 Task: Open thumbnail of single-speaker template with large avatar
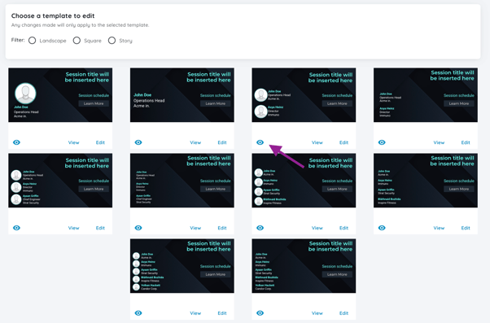tap(60, 95)
